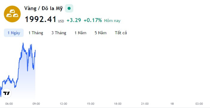Select the 1 Năm range tab

tap(80, 33)
